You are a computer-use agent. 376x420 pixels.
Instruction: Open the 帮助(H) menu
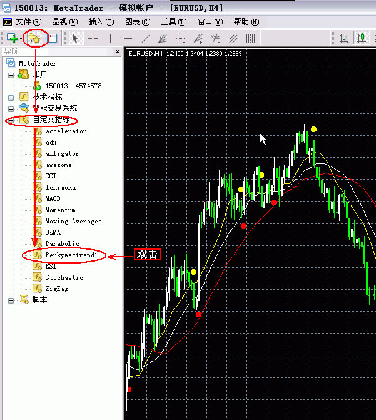(x=246, y=22)
